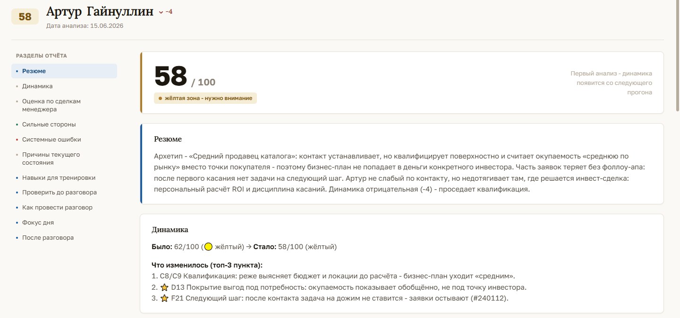Click the manager name Артур Гайнуллин
This screenshot has height=318, width=680.
pos(100,12)
